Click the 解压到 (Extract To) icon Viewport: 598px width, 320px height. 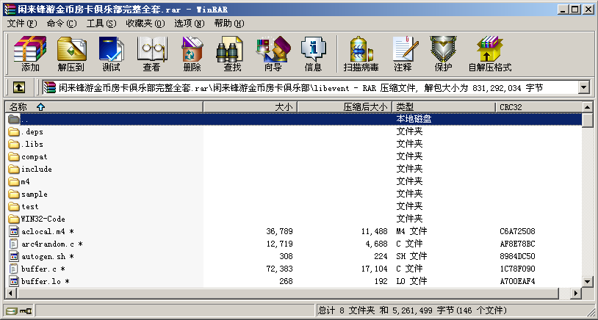(71, 54)
